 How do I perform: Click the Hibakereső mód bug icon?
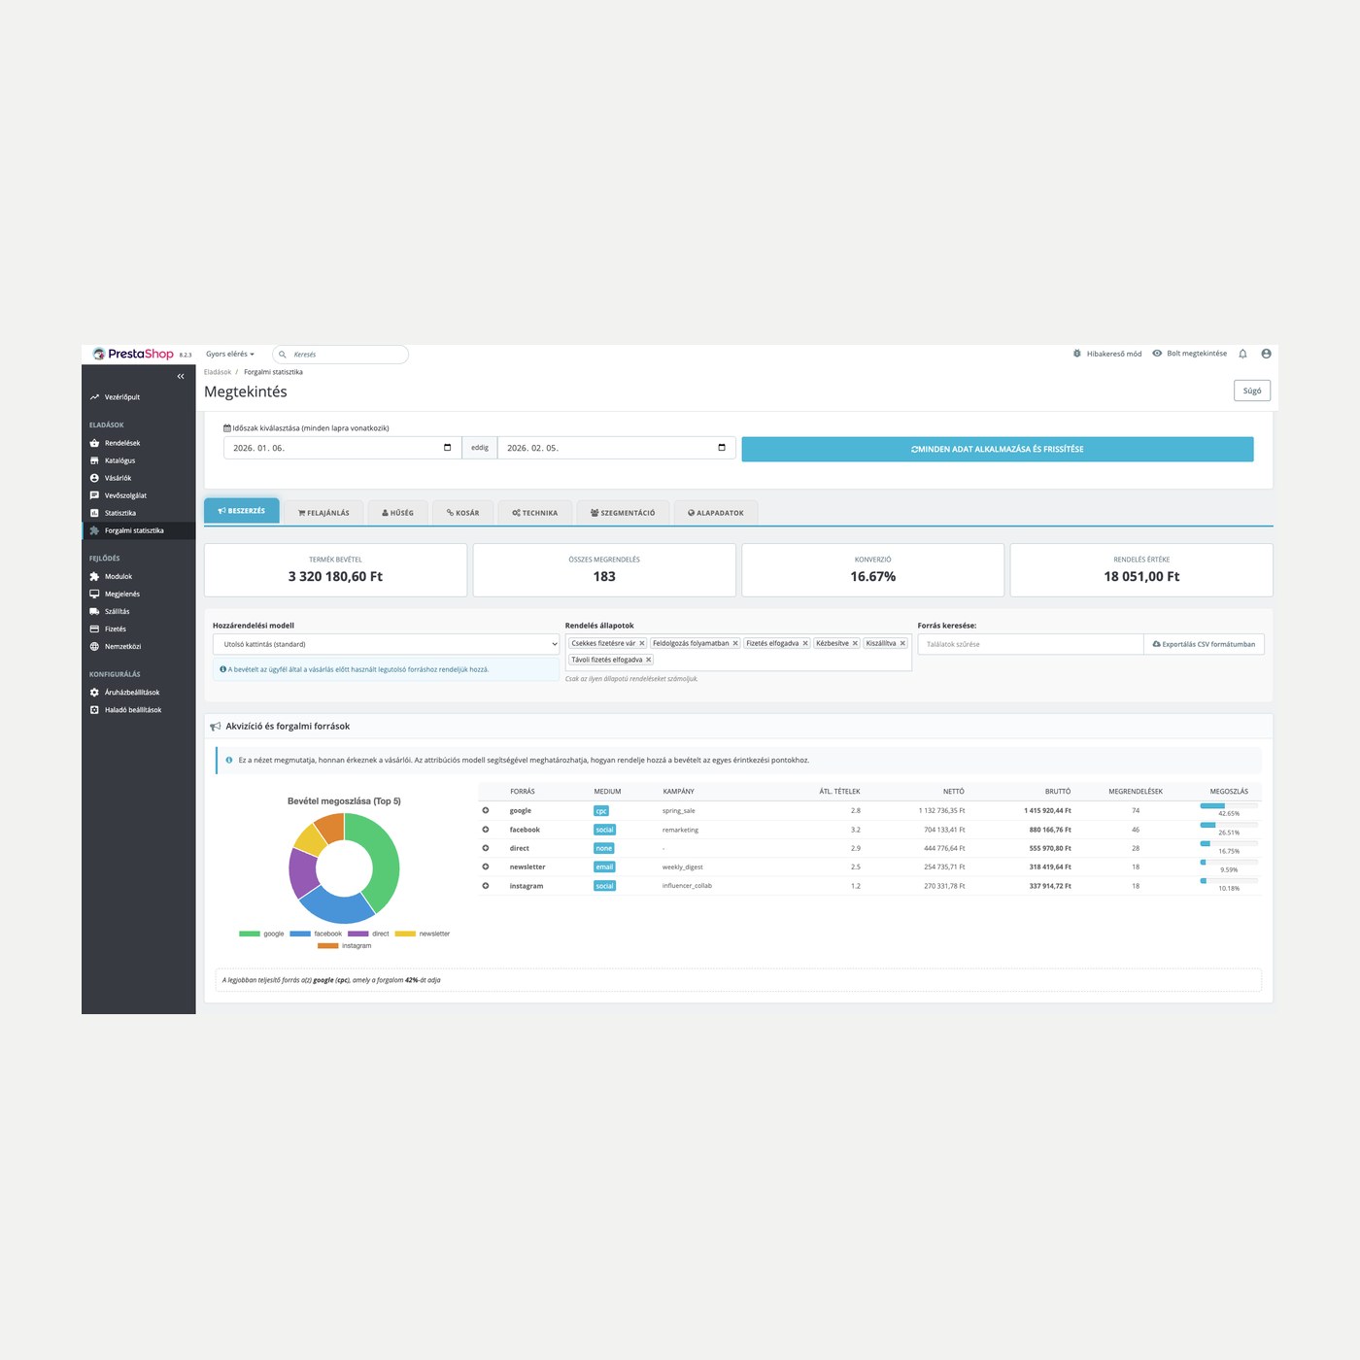click(x=1076, y=354)
